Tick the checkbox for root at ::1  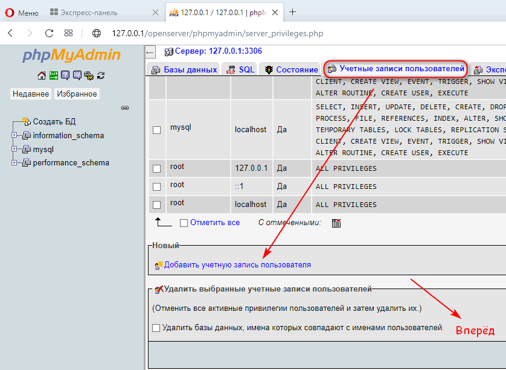click(156, 187)
